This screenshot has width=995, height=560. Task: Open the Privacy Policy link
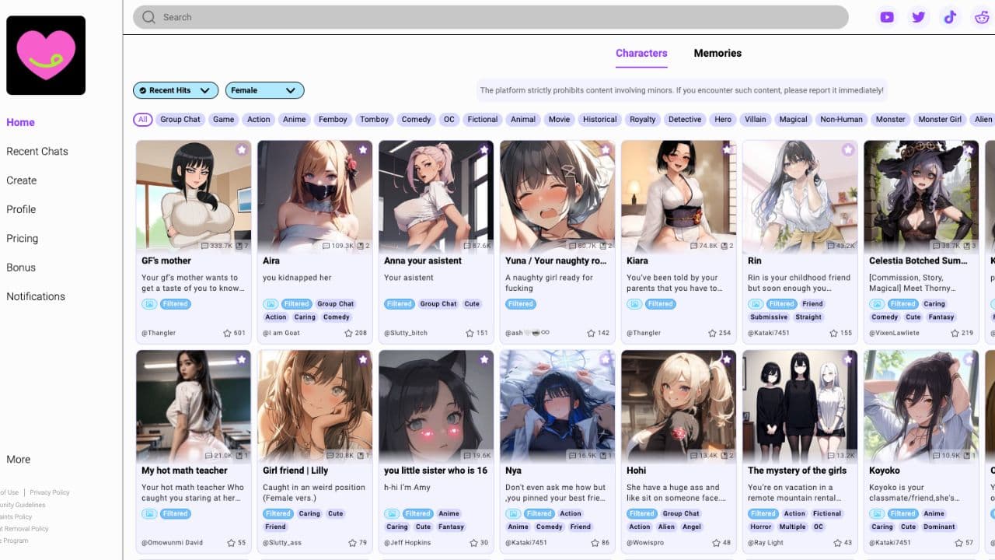point(50,492)
